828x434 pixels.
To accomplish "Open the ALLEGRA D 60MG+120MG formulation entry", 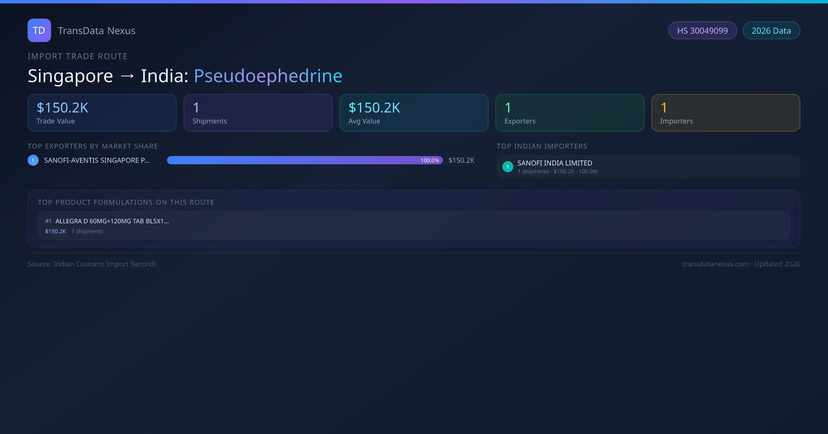I will pyautogui.click(x=112, y=221).
